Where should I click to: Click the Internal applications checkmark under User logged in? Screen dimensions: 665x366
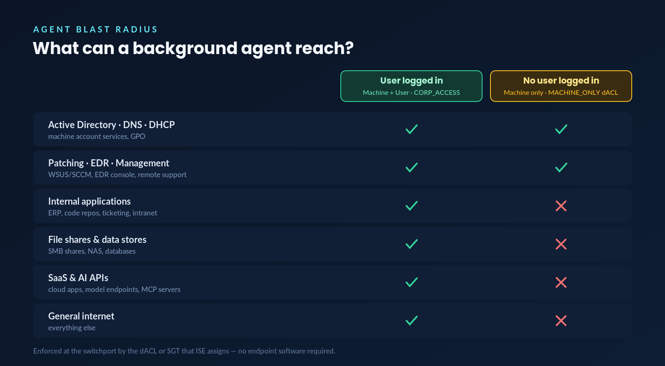(x=411, y=206)
